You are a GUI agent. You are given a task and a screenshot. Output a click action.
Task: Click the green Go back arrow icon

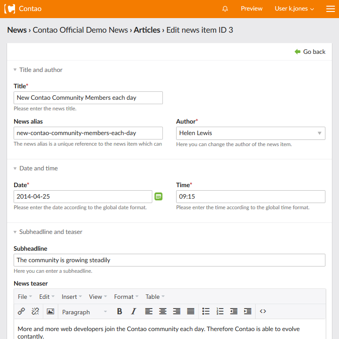click(x=298, y=52)
